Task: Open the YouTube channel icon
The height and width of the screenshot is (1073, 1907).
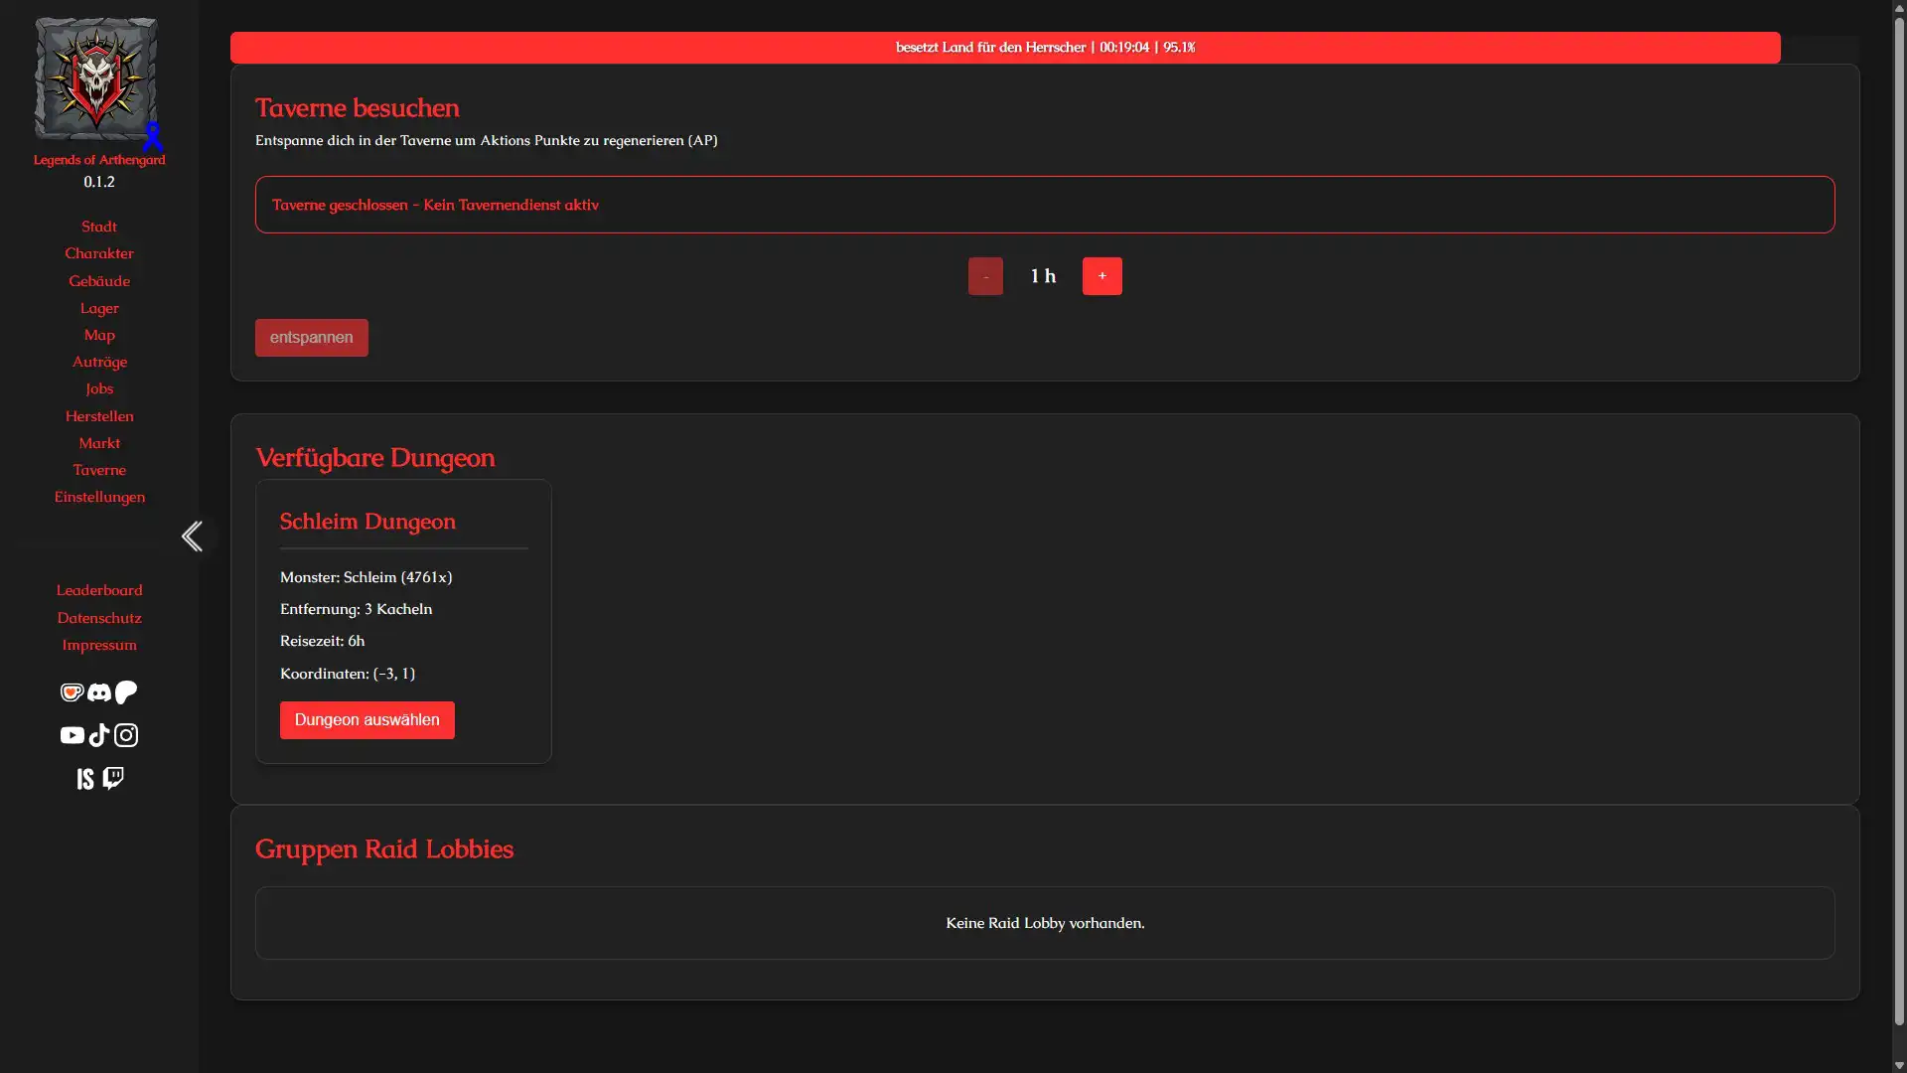Action: point(72,735)
